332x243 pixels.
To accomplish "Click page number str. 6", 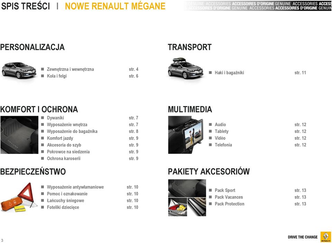I will pyautogui.click(x=133, y=76).
